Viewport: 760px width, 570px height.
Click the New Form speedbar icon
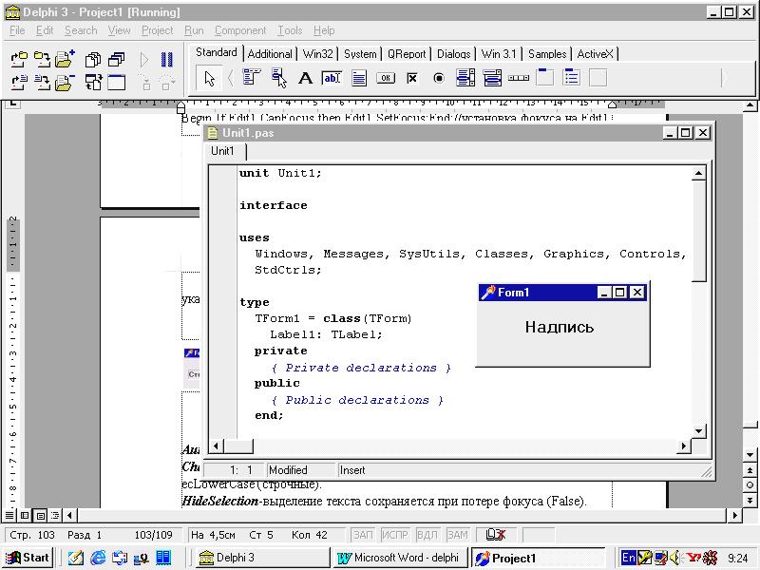116,83
